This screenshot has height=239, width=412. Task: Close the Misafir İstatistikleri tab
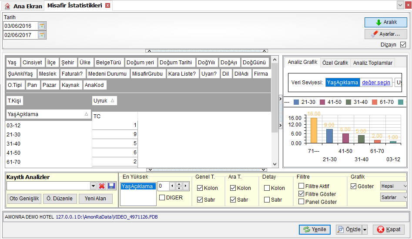108,6
